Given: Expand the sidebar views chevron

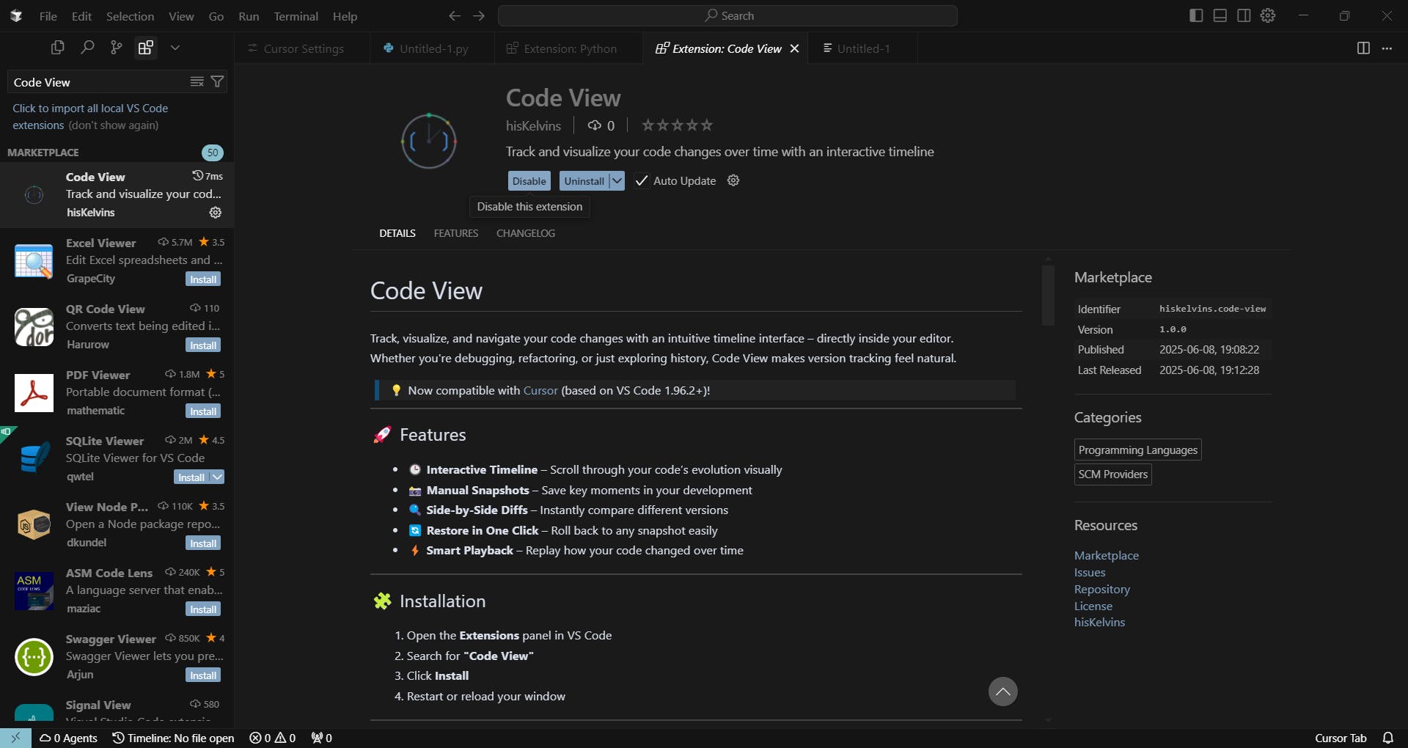Looking at the screenshot, I should coord(175,48).
